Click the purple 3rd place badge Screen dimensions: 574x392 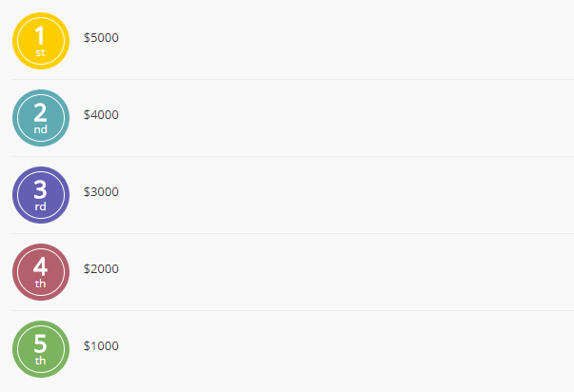[x=41, y=195]
